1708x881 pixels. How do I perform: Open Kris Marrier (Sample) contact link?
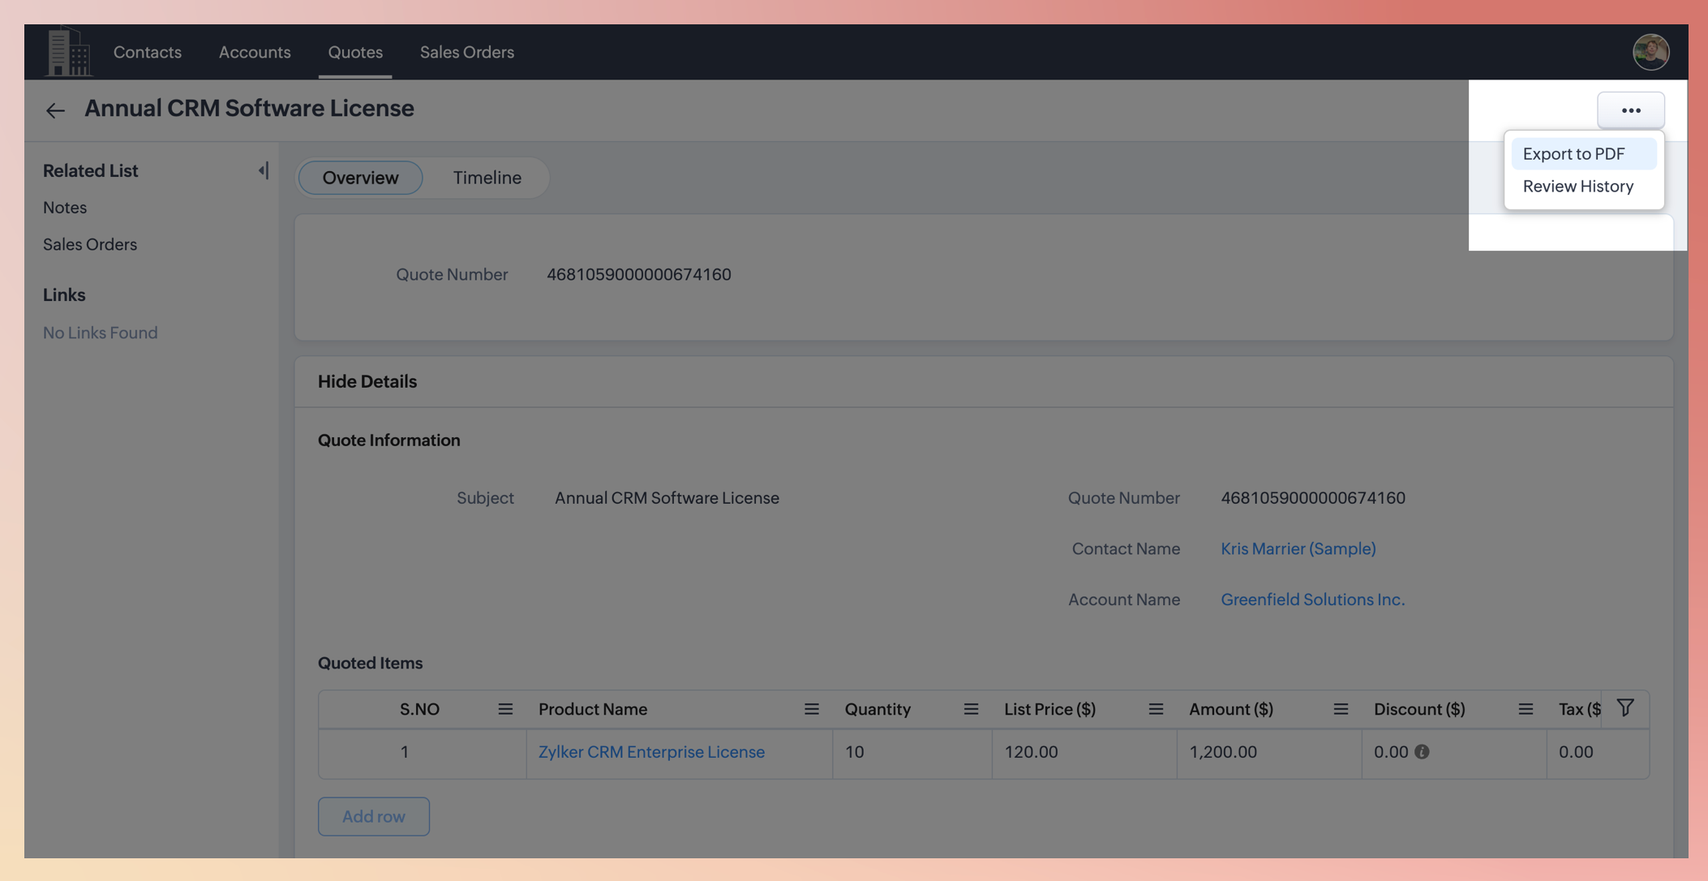click(1298, 549)
